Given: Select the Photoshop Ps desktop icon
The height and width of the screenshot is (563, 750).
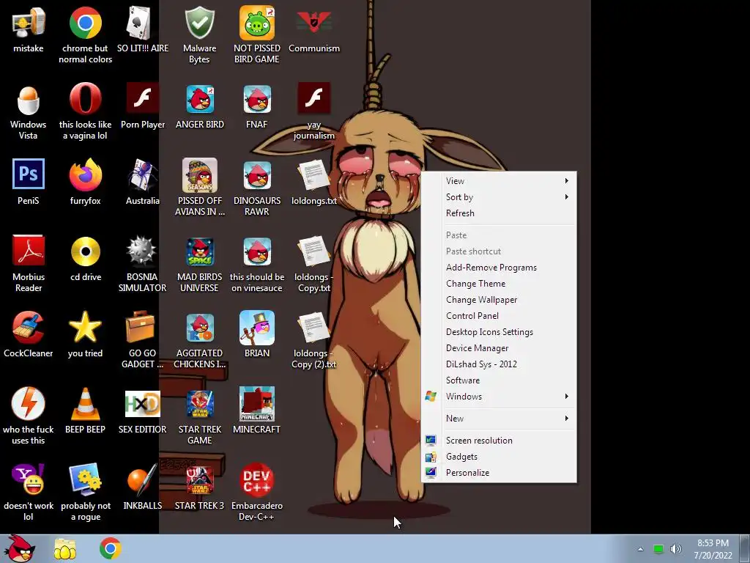Looking at the screenshot, I should pyautogui.click(x=29, y=174).
